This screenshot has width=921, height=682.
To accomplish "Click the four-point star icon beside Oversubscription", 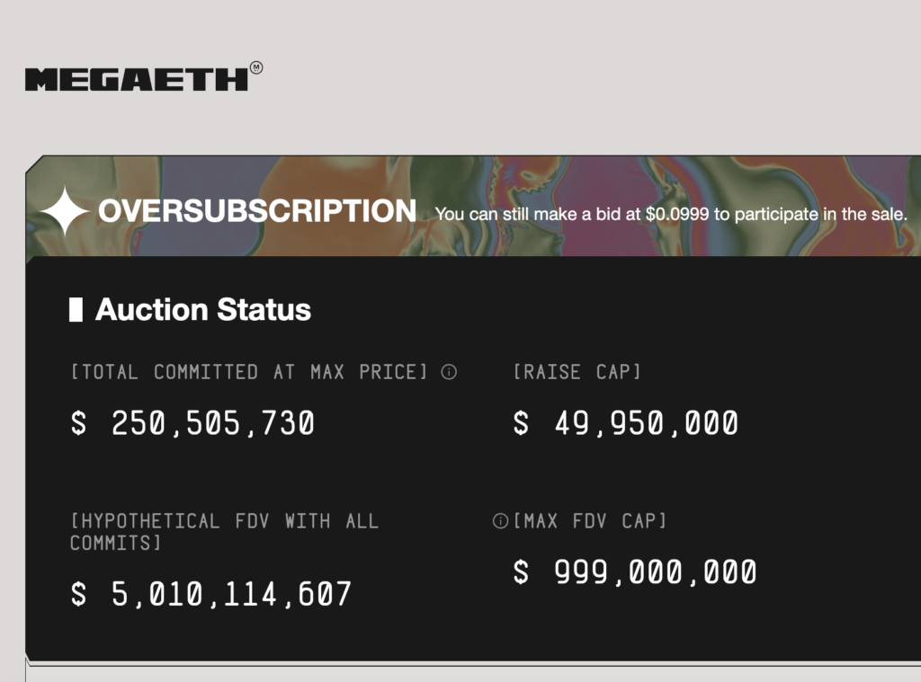I will [64, 212].
